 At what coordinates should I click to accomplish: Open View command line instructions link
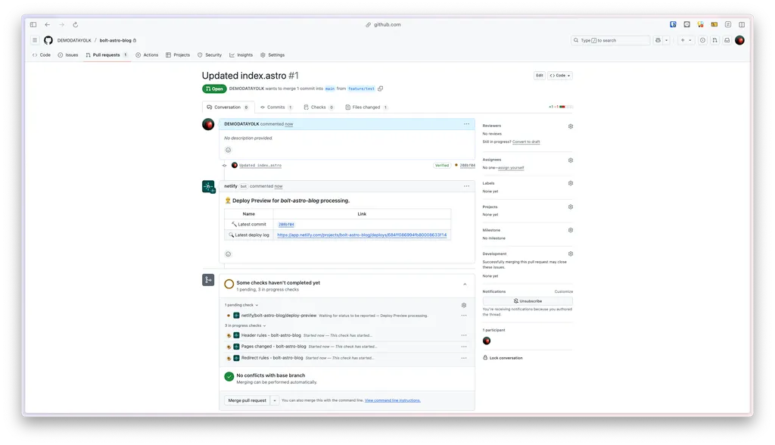(393, 400)
